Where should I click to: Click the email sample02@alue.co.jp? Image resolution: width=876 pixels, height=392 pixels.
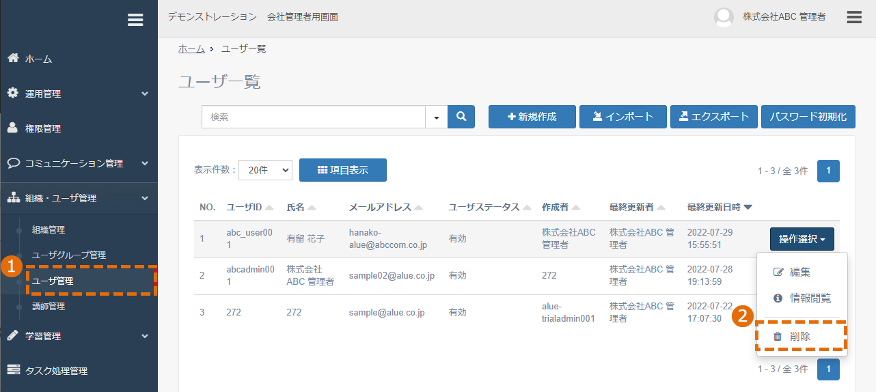[392, 276]
